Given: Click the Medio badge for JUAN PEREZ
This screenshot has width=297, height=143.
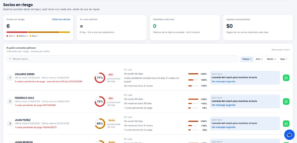Looking at the screenshot, I should (112, 120).
